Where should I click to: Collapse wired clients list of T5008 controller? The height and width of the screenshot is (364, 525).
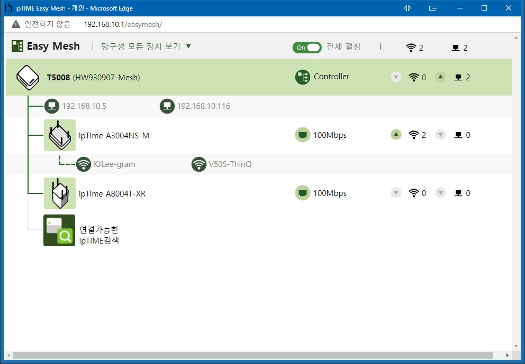pyautogui.click(x=440, y=77)
